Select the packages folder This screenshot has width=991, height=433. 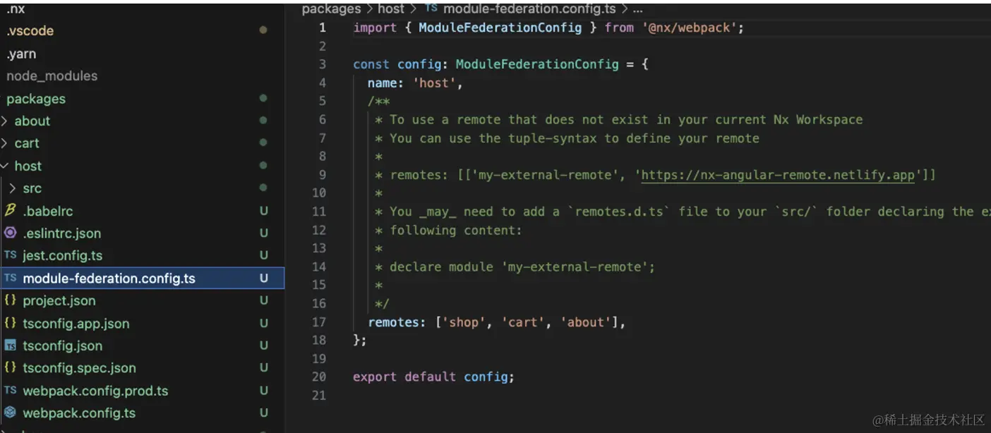coord(35,99)
